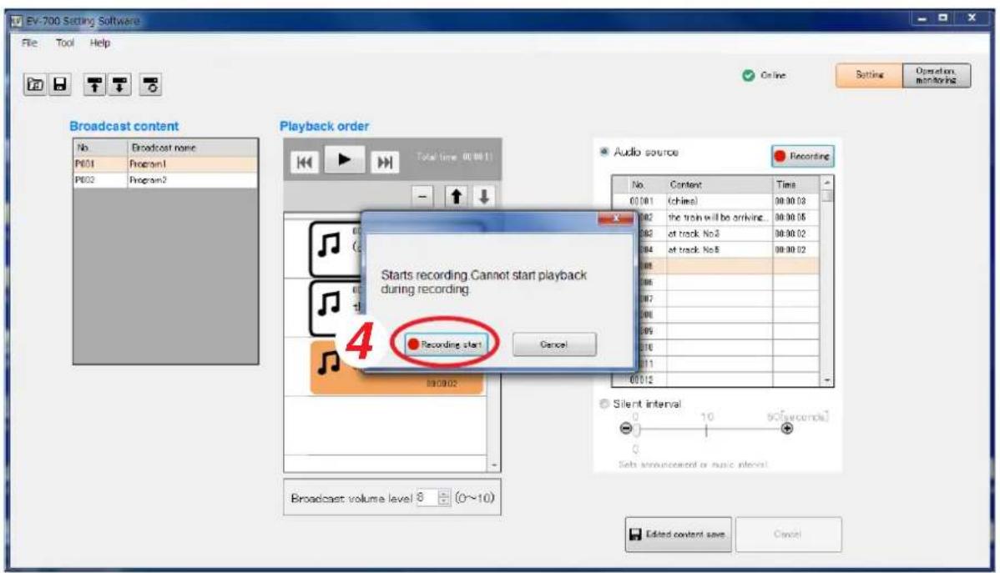
Task: Click the P001 number cell
Action: point(100,163)
